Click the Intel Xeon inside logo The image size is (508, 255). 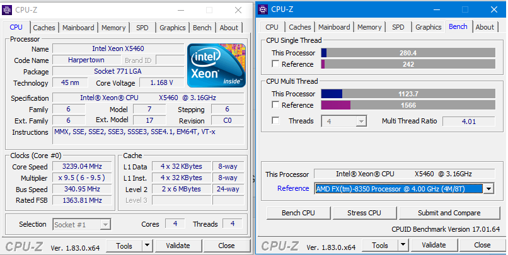tap(216, 65)
